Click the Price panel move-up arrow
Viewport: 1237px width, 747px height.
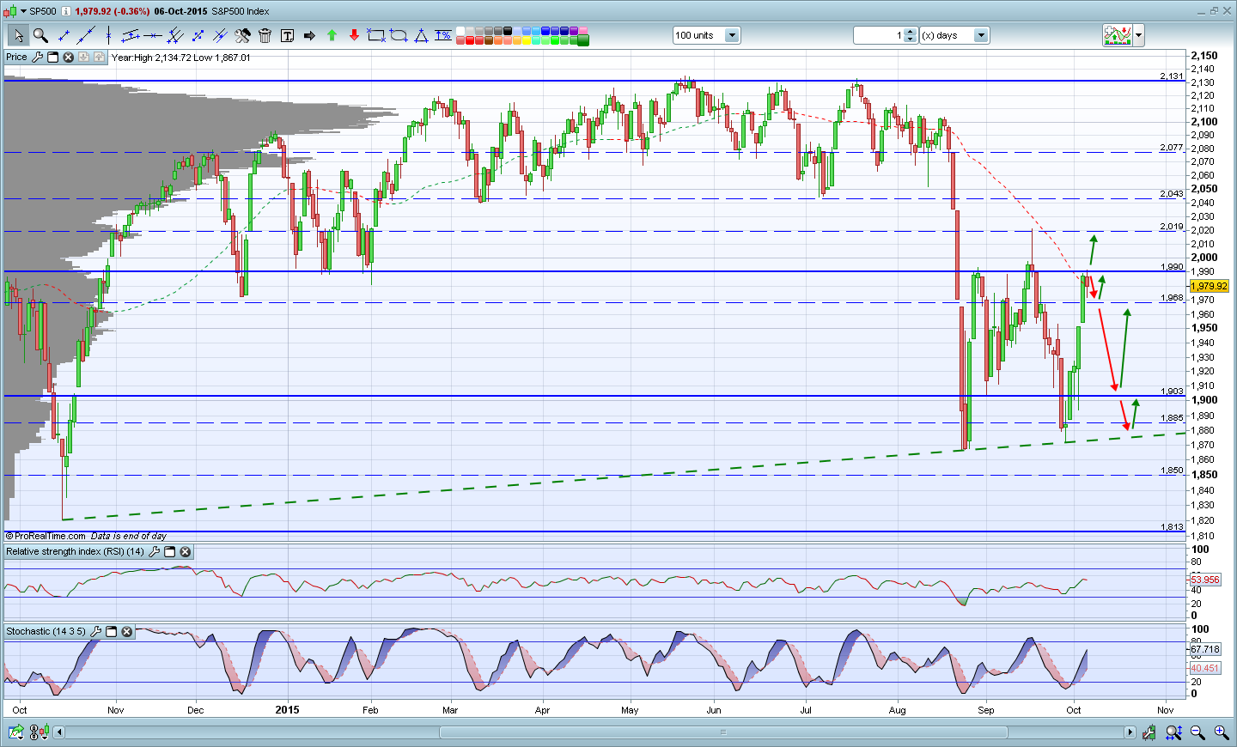tap(99, 58)
